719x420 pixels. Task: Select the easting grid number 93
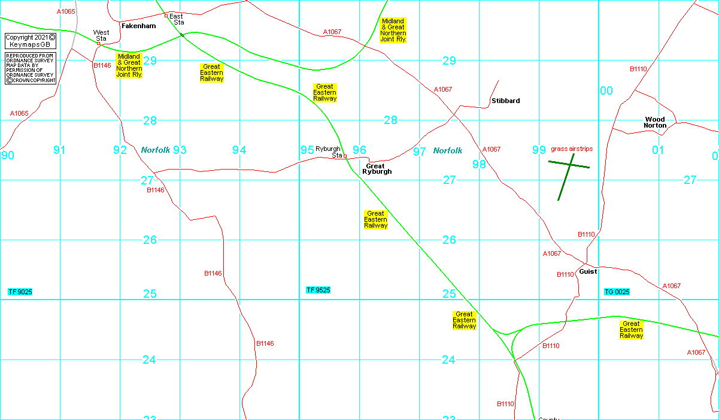point(180,150)
